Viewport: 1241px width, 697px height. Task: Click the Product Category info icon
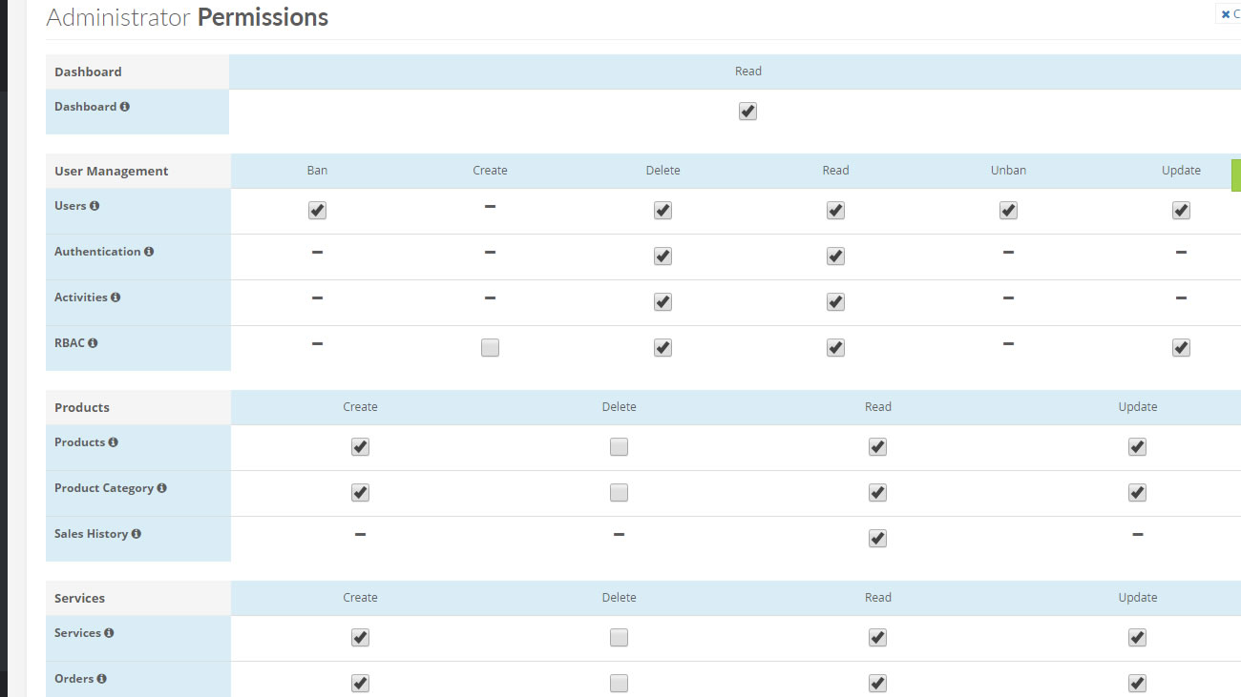tap(161, 488)
